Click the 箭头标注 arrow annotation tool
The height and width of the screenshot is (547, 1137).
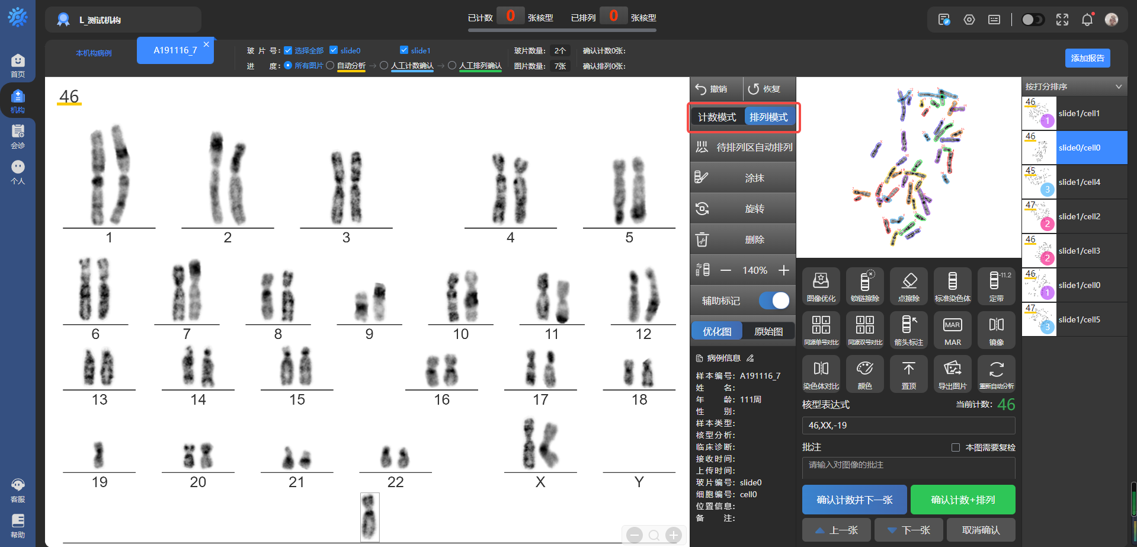tap(908, 330)
